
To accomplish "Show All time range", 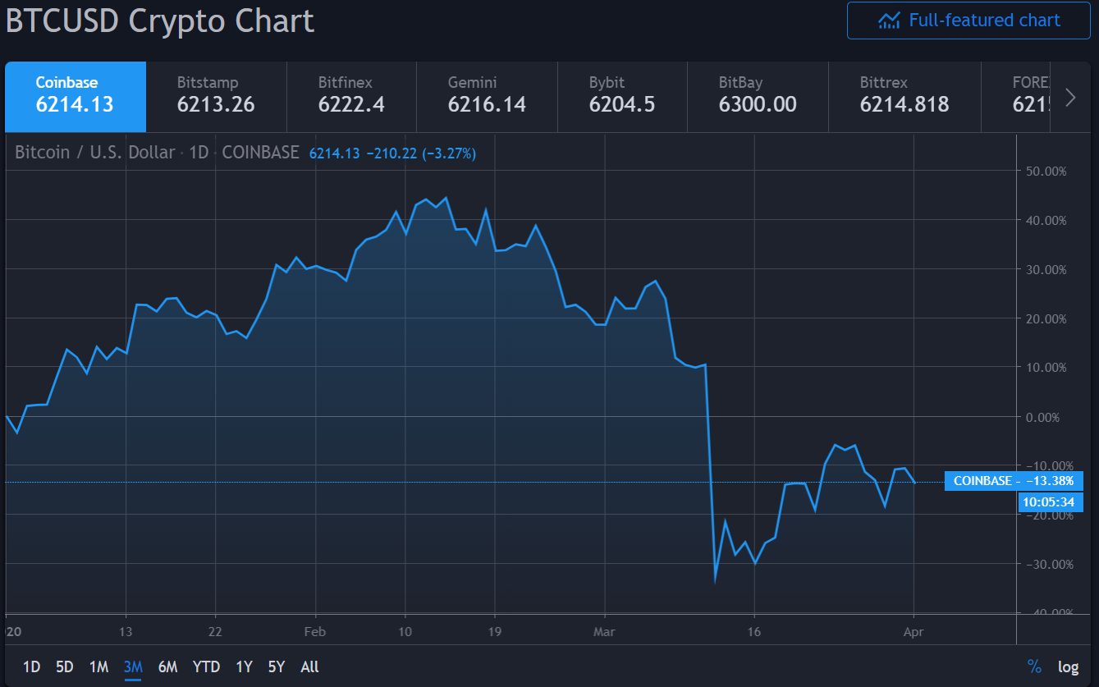I will point(309,666).
